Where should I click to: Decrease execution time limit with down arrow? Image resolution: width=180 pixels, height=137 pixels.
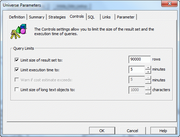click(148, 72)
